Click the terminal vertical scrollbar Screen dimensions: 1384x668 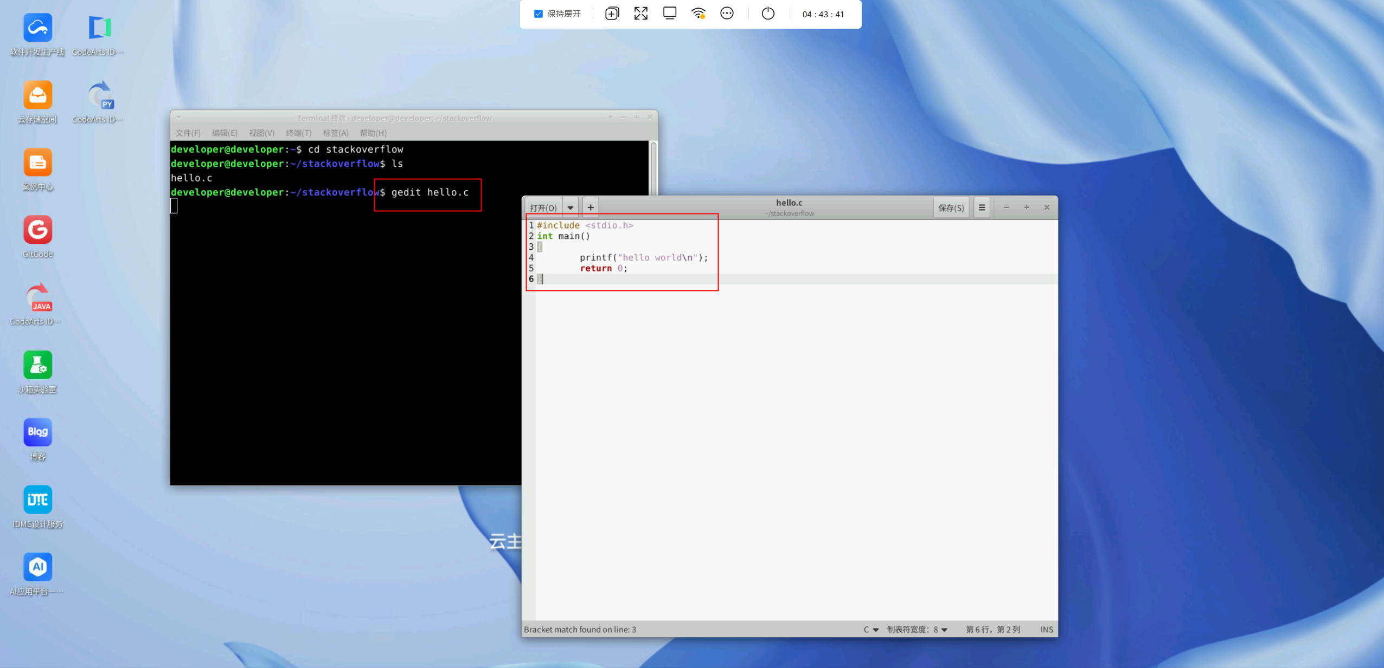[653, 168]
